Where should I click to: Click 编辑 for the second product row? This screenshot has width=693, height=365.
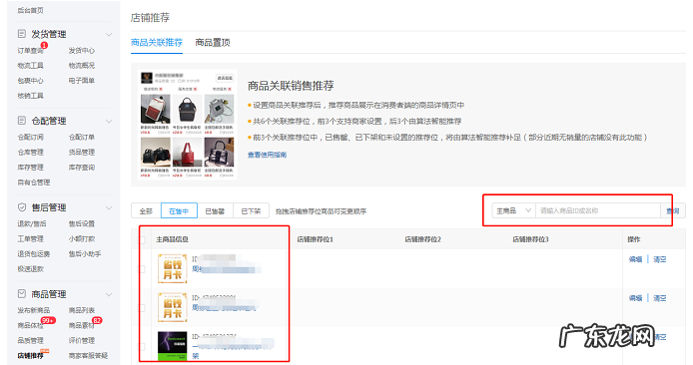coord(635,298)
